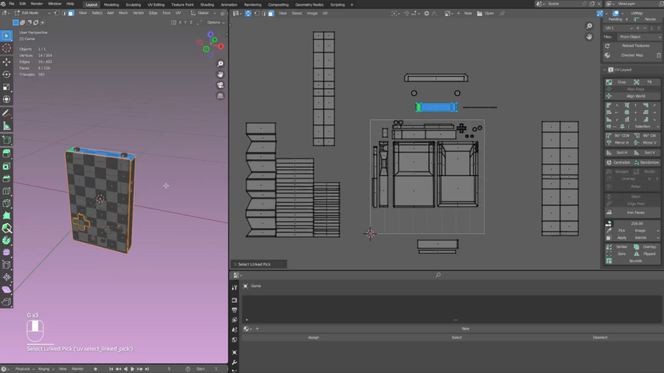
Task: Select the Measure tool
Action: [x=6, y=126]
